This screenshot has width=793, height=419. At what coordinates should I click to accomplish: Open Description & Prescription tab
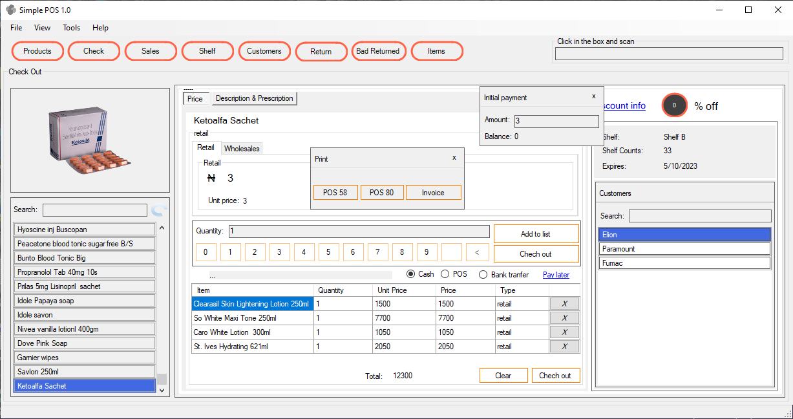[x=254, y=98]
